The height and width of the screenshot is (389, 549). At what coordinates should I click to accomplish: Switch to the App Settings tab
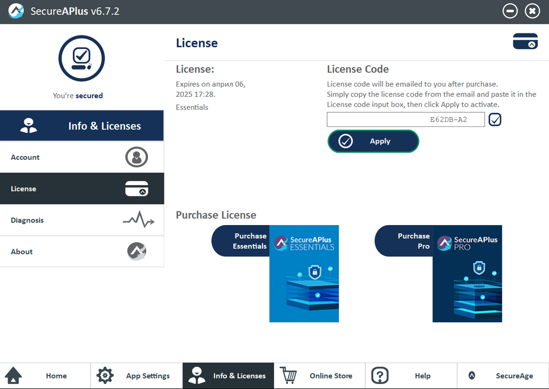pyautogui.click(x=137, y=376)
